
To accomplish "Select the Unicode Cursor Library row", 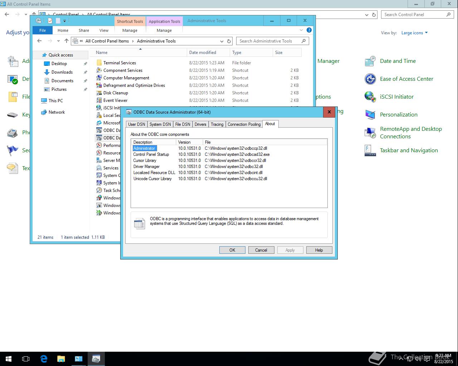I will 229,179.
